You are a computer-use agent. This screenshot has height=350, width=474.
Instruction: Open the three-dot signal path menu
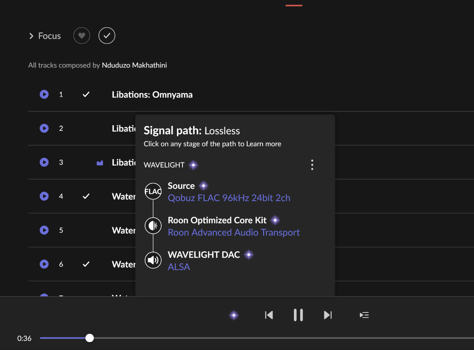pos(312,165)
